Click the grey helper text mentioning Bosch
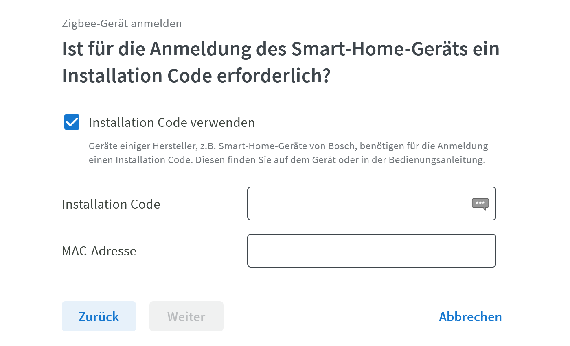The height and width of the screenshot is (346, 570). click(288, 153)
